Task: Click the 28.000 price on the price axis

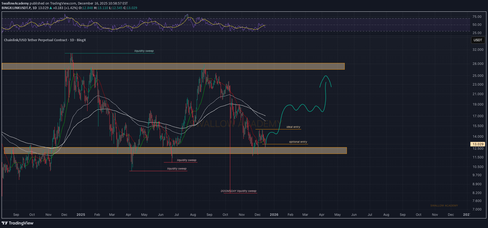Action: 478,64
